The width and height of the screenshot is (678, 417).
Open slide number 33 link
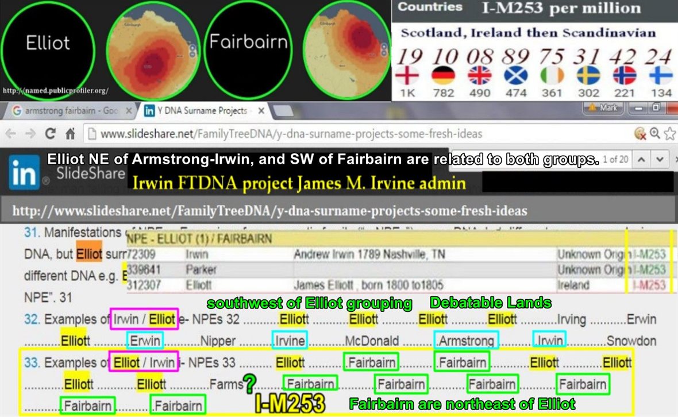point(32,362)
